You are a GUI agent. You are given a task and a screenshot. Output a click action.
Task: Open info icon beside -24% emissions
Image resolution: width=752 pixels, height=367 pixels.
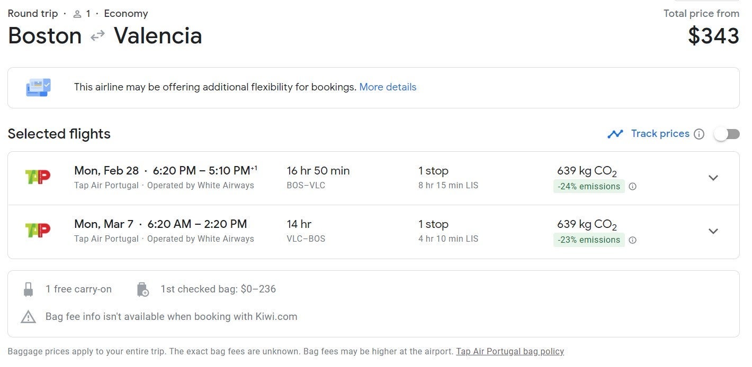(632, 186)
